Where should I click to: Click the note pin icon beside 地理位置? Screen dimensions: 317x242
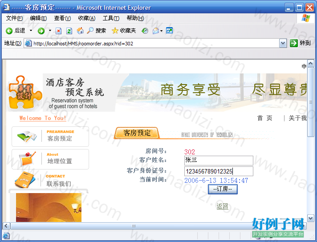pyautogui.click(x=28, y=159)
